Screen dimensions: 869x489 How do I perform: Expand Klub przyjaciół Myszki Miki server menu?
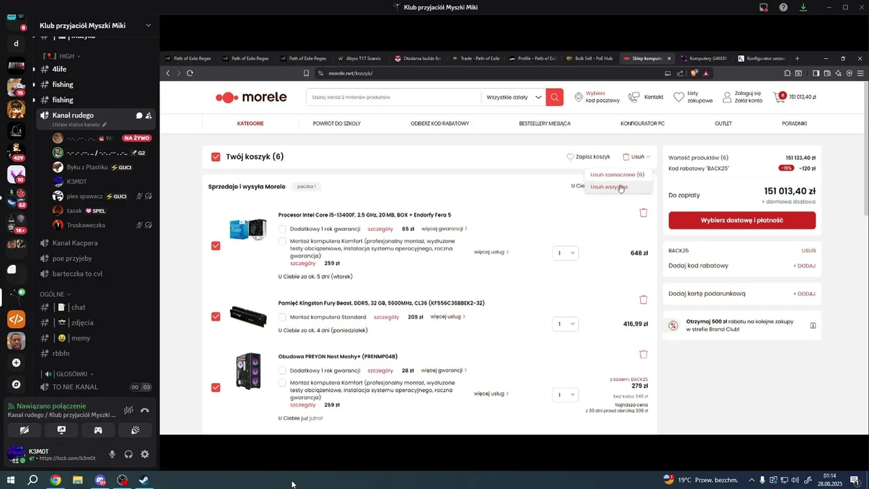tap(148, 26)
